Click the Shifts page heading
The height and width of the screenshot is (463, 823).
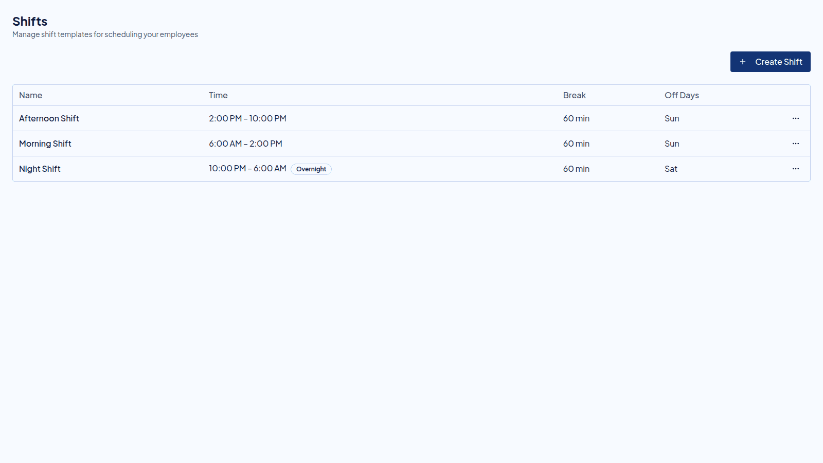click(30, 22)
